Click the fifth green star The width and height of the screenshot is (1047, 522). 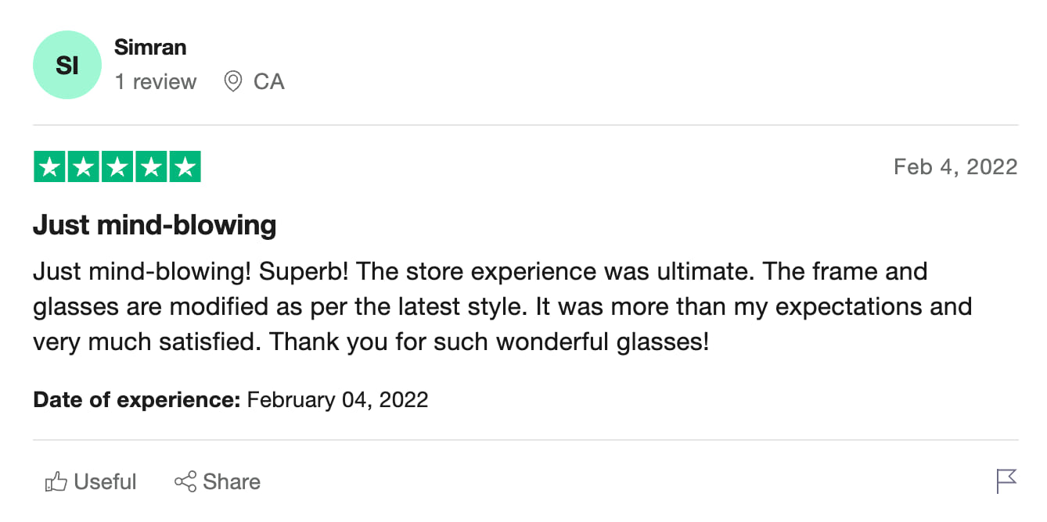click(185, 167)
